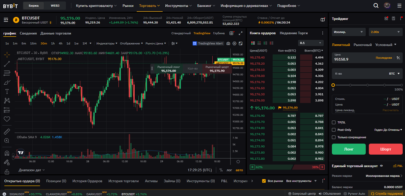This screenshot has width=405, height=196.
Task: Select the Рыночный order type tab
Action: point(362,45)
